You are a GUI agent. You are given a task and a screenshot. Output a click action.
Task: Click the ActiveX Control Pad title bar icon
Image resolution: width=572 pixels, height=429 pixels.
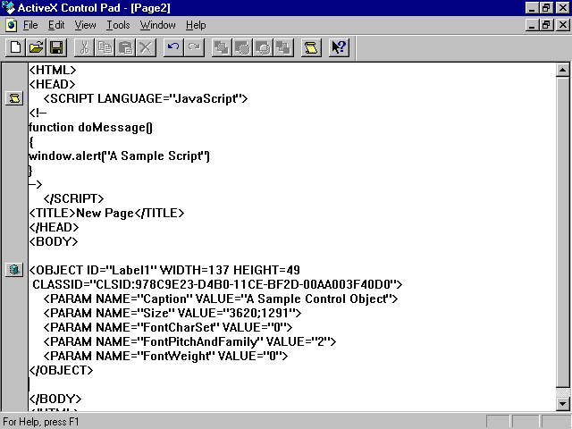pos(10,8)
